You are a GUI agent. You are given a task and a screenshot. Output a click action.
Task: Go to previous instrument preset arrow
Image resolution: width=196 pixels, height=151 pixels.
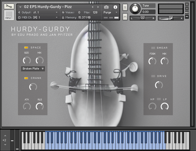(x=92, y=7)
